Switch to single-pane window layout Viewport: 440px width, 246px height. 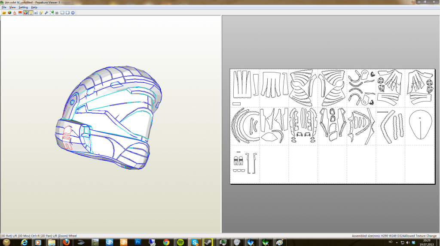(x=67, y=12)
